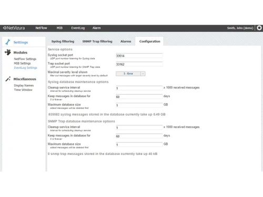Click SNMP Trap database maintenance options heading
The image size is (263, 197).
[x=82, y=121]
